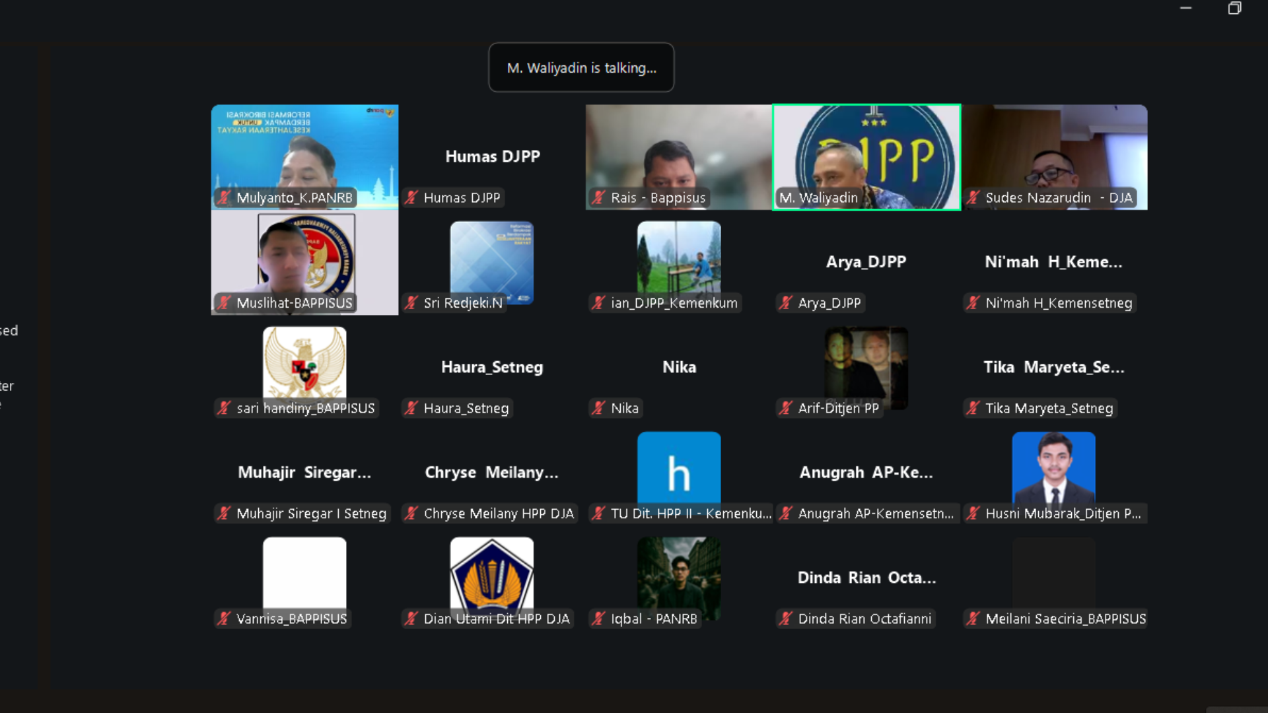Click muted mic icon next to Sudes Nazarudin

click(973, 197)
